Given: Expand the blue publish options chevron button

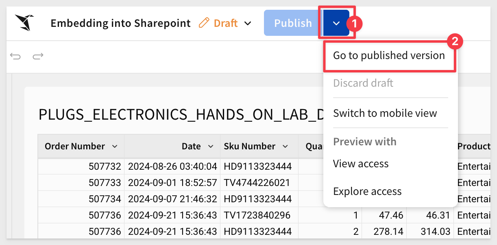Looking at the screenshot, I should click(x=336, y=23).
